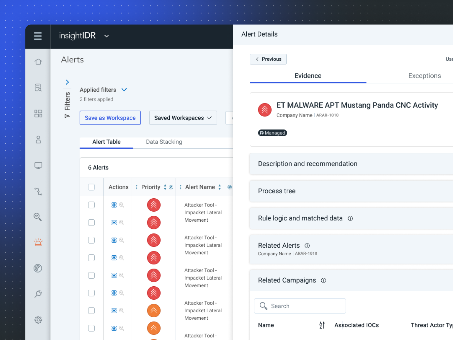Expand the Filters panel arrow
This screenshot has width=453, height=340.
(x=67, y=82)
